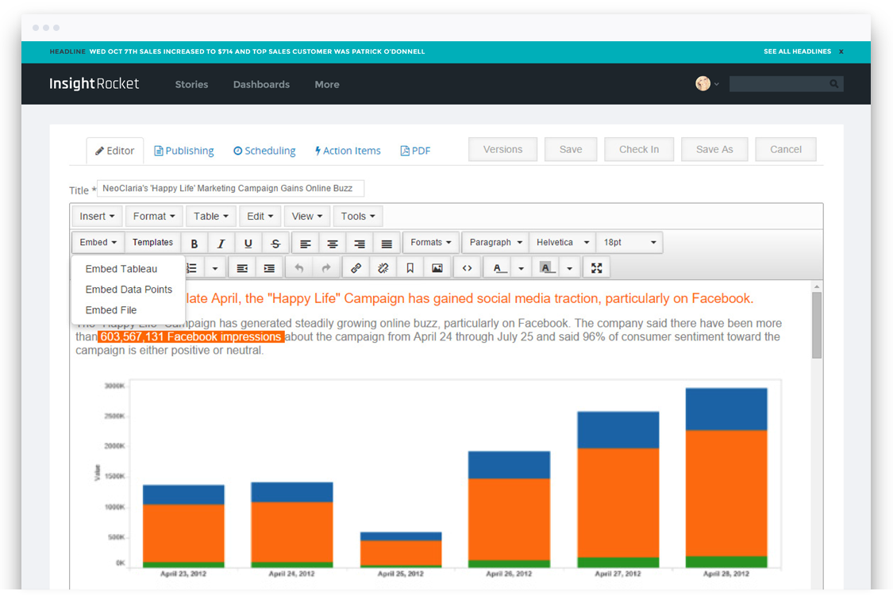Click the Check In button
Viewport: 893px width, 595px height.
point(639,149)
